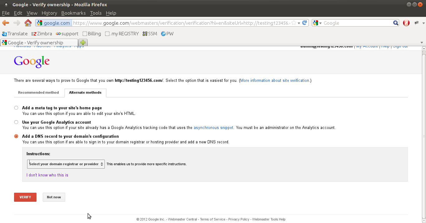Image resolution: width=426 pixels, height=223 pixels.
Task: Open the support bookmark
Action: point(67,34)
